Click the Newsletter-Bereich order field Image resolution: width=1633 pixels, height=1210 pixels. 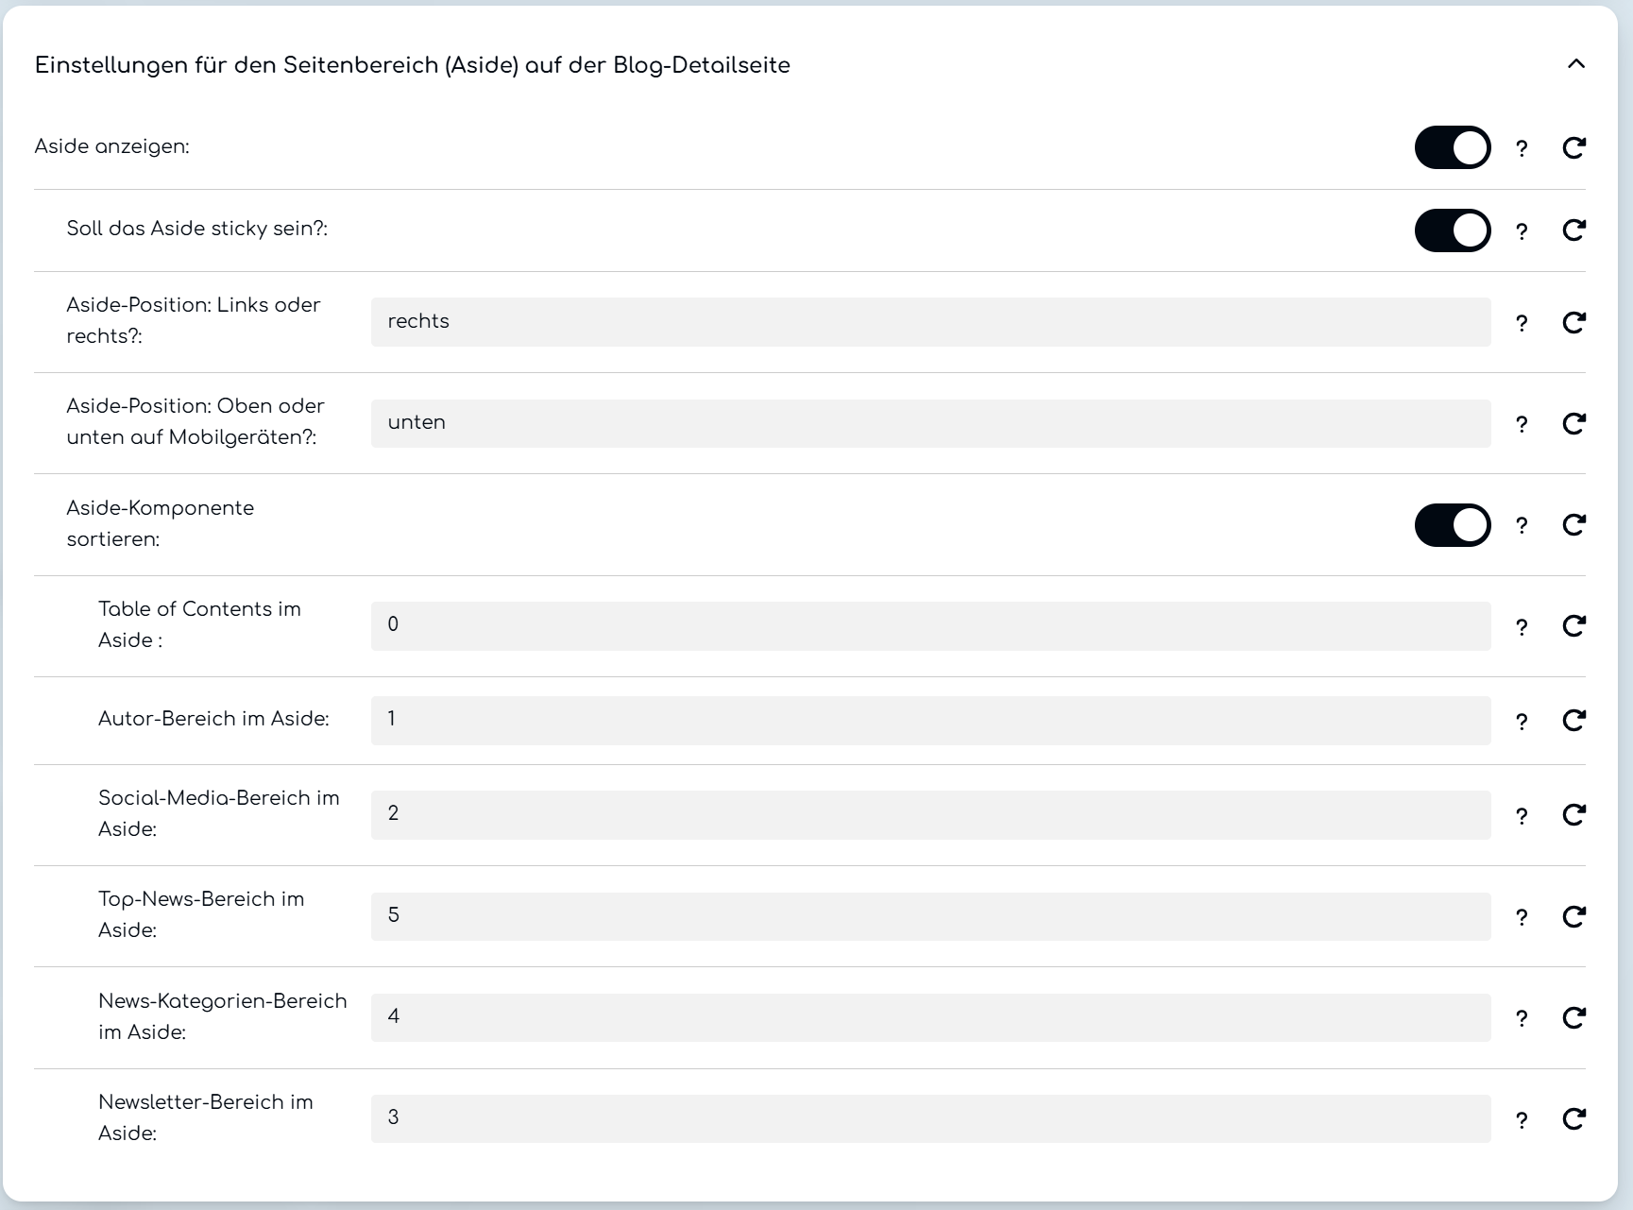[x=930, y=1118]
